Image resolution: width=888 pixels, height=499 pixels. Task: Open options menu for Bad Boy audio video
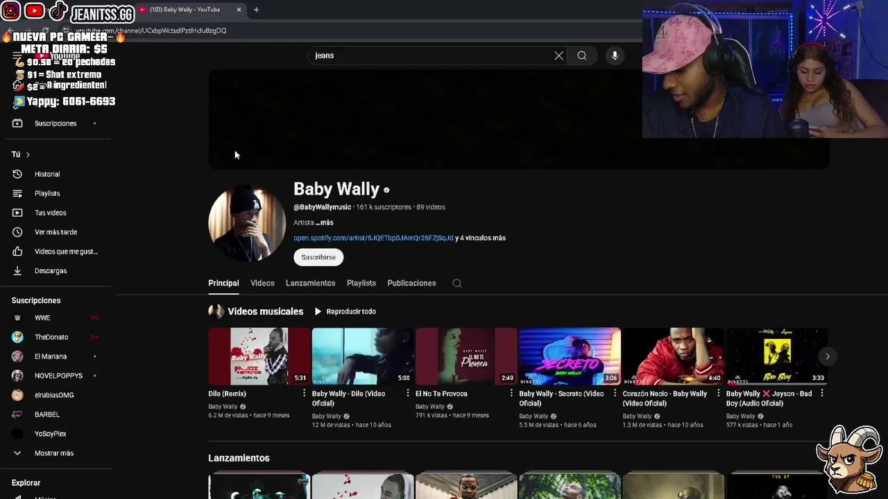pyautogui.click(x=821, y=393)
